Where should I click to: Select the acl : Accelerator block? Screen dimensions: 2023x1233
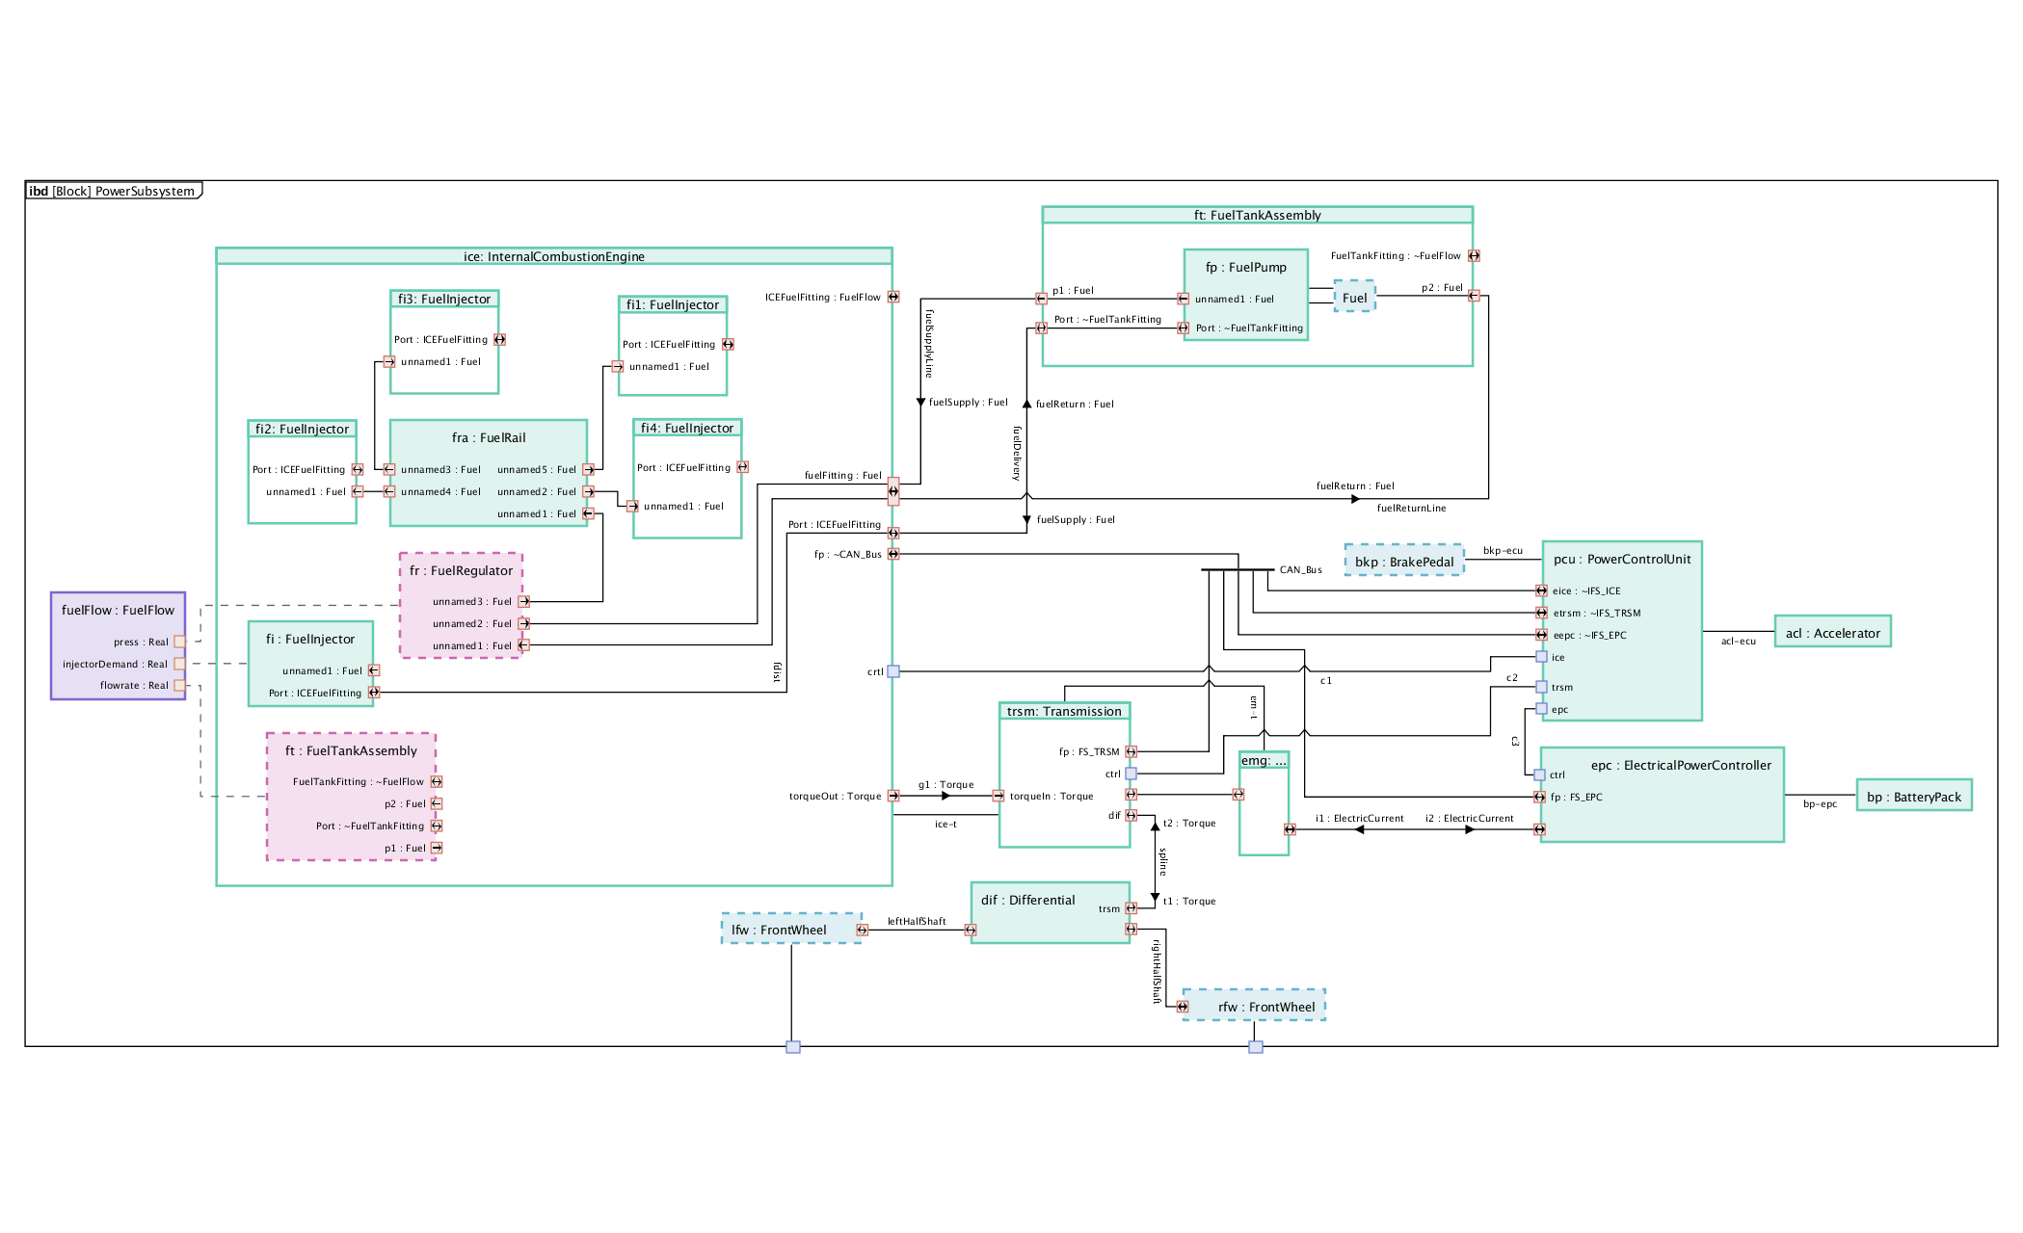[x=1831, y=632]
